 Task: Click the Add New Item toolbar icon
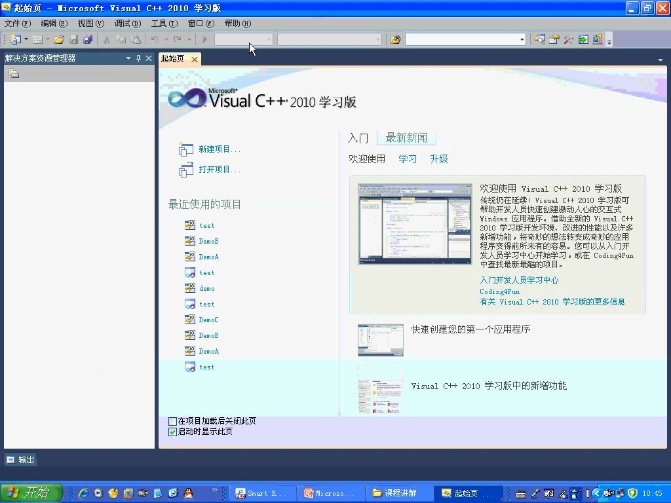click(37, 39)
